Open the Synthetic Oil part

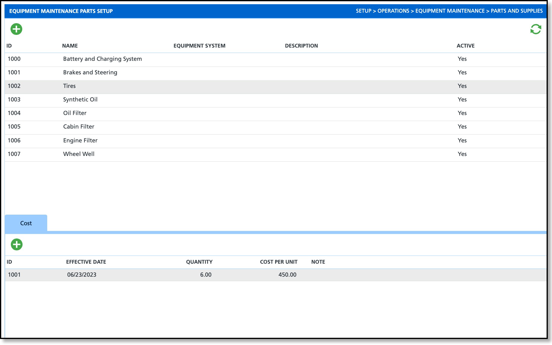coord(275,100)
